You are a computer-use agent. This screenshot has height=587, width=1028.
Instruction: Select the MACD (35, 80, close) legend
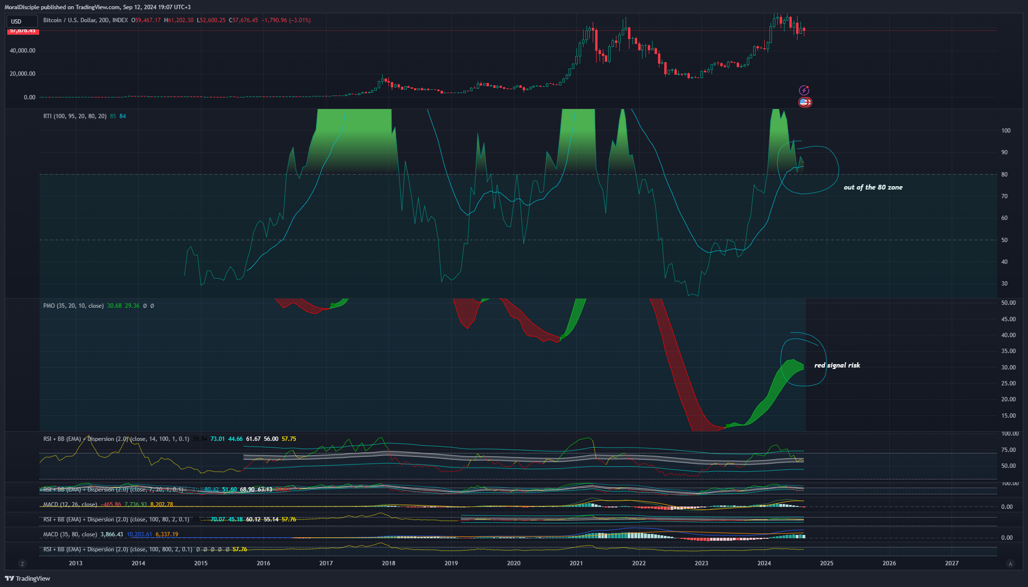[70, 534]
